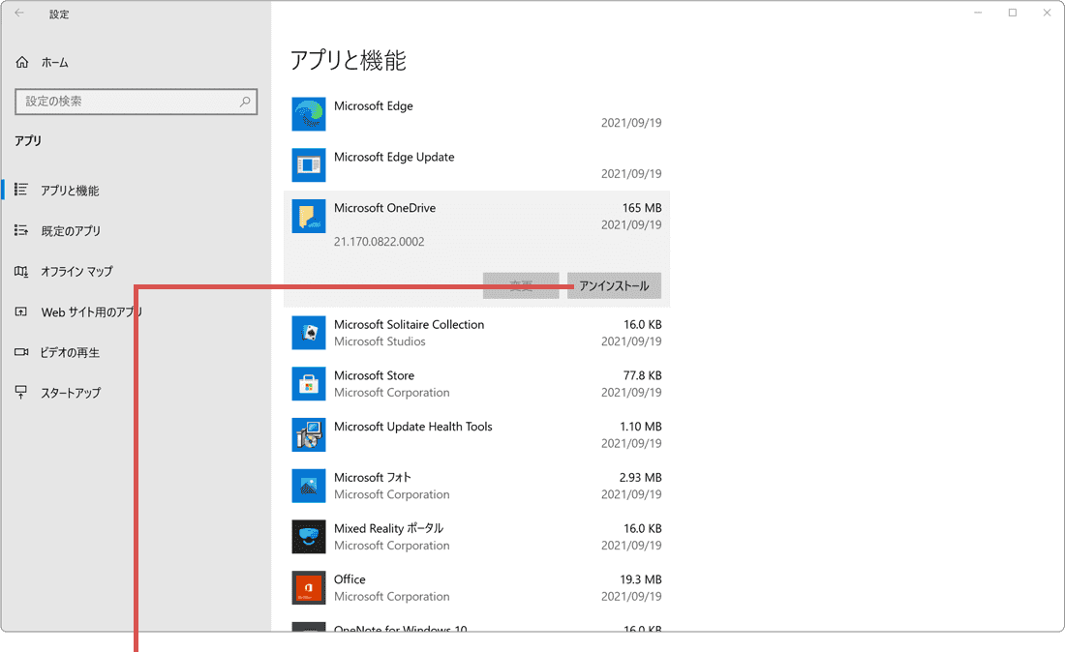Click OneDrive version 21.170.0822.0002 text
Viewport: 1065px width, 652px height.
379,242
